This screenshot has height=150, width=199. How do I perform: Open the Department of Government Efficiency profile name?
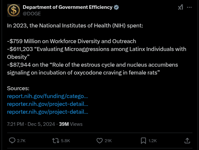click(x=67, y=8)
